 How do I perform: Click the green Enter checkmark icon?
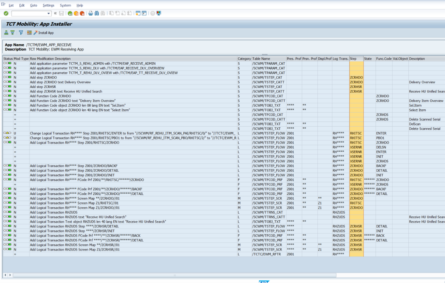point(6,14)
